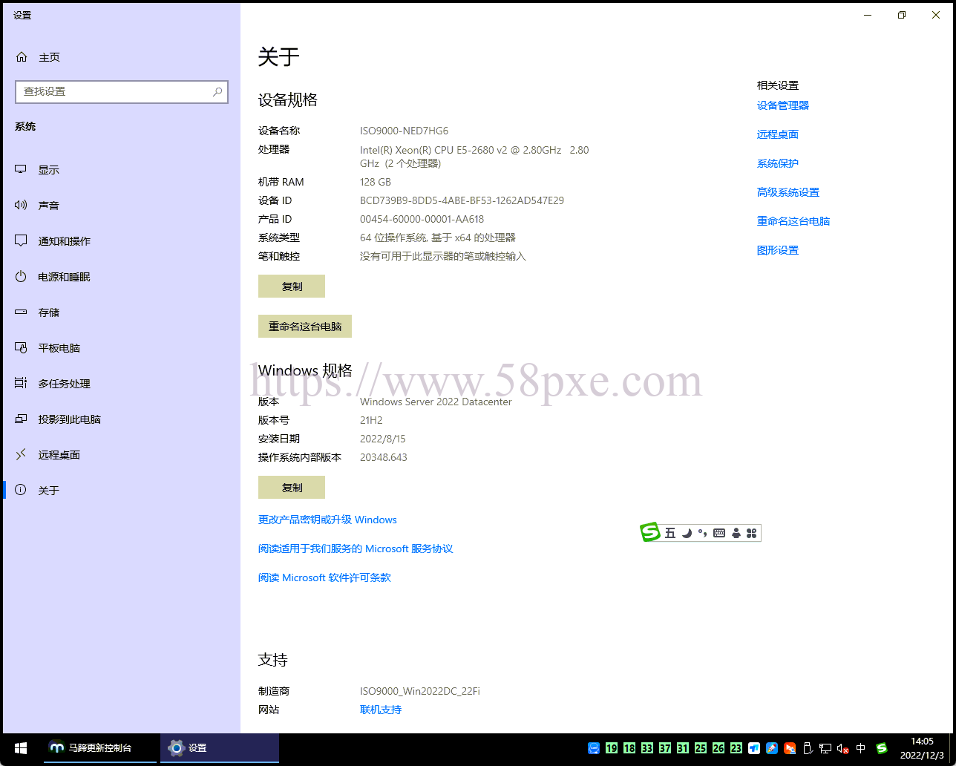956x766 pixels.
Task: Select the 关于 item in the sidebar
Action: pyautogui.click(x=122, y=491)
